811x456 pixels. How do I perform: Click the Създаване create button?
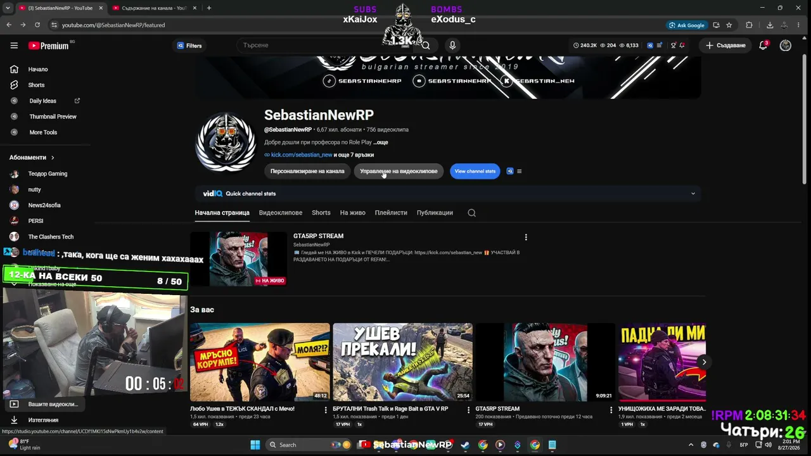(726, 46)
